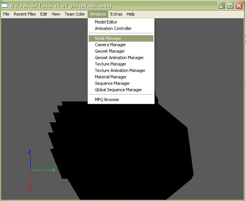This screenshot has width=246, height=201.
Task: Open the View menu
Action: (x=56, y=14)
